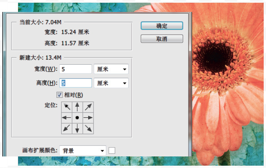Anchor canvas to the middle-left arrow
Screen dimensions: 266x168
coord(67,118)
